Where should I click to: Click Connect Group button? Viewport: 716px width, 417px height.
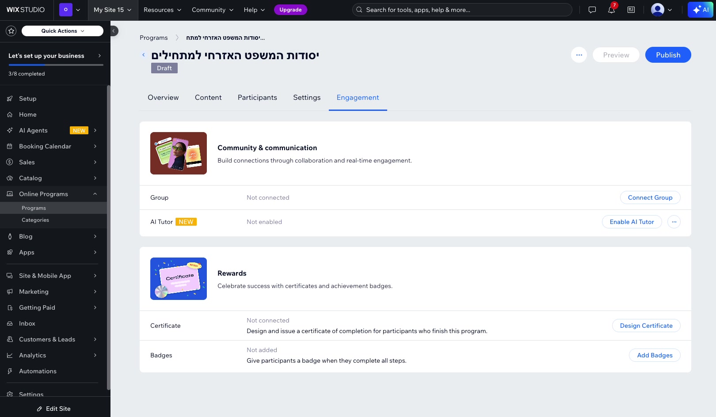coord(650,197)
